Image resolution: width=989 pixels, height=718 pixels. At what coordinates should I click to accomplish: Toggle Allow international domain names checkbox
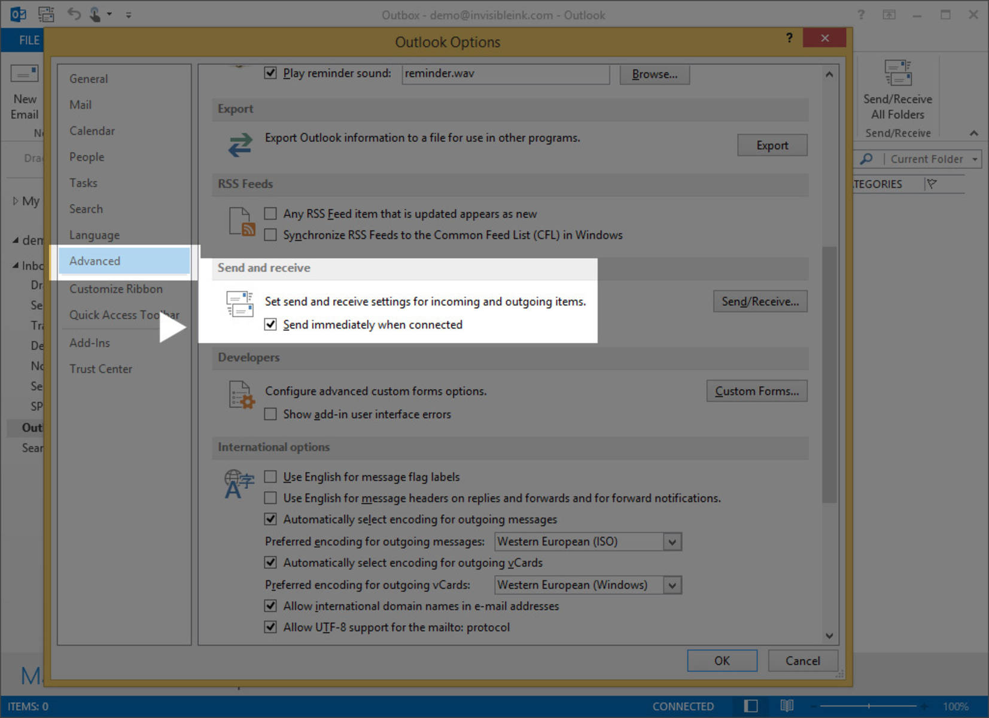click(x=270, y=606)
